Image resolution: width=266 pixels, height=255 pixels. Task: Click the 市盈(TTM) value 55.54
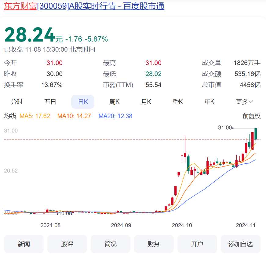click(x=153, y=85)
